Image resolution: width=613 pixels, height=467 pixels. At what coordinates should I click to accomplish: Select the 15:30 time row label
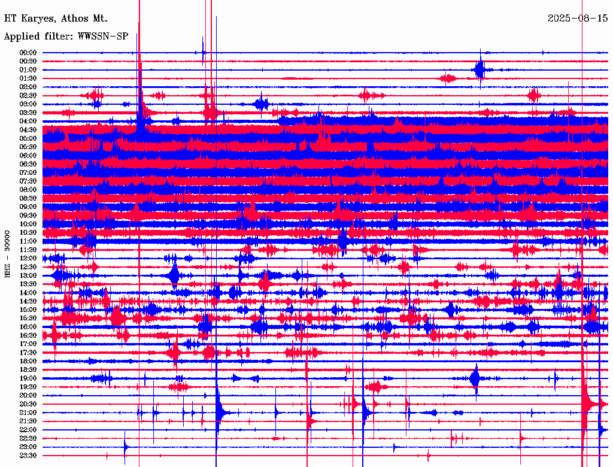pos(28,318)
